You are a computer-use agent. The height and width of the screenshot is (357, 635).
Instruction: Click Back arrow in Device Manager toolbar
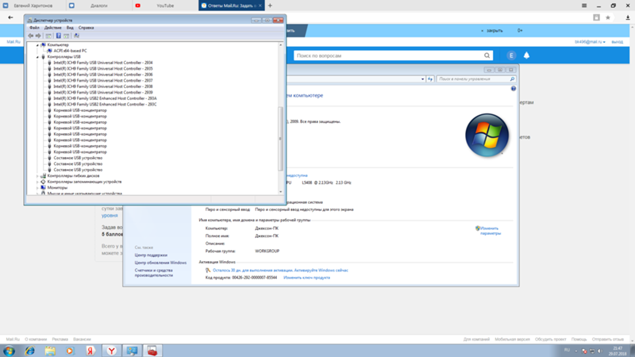[31, 36]
